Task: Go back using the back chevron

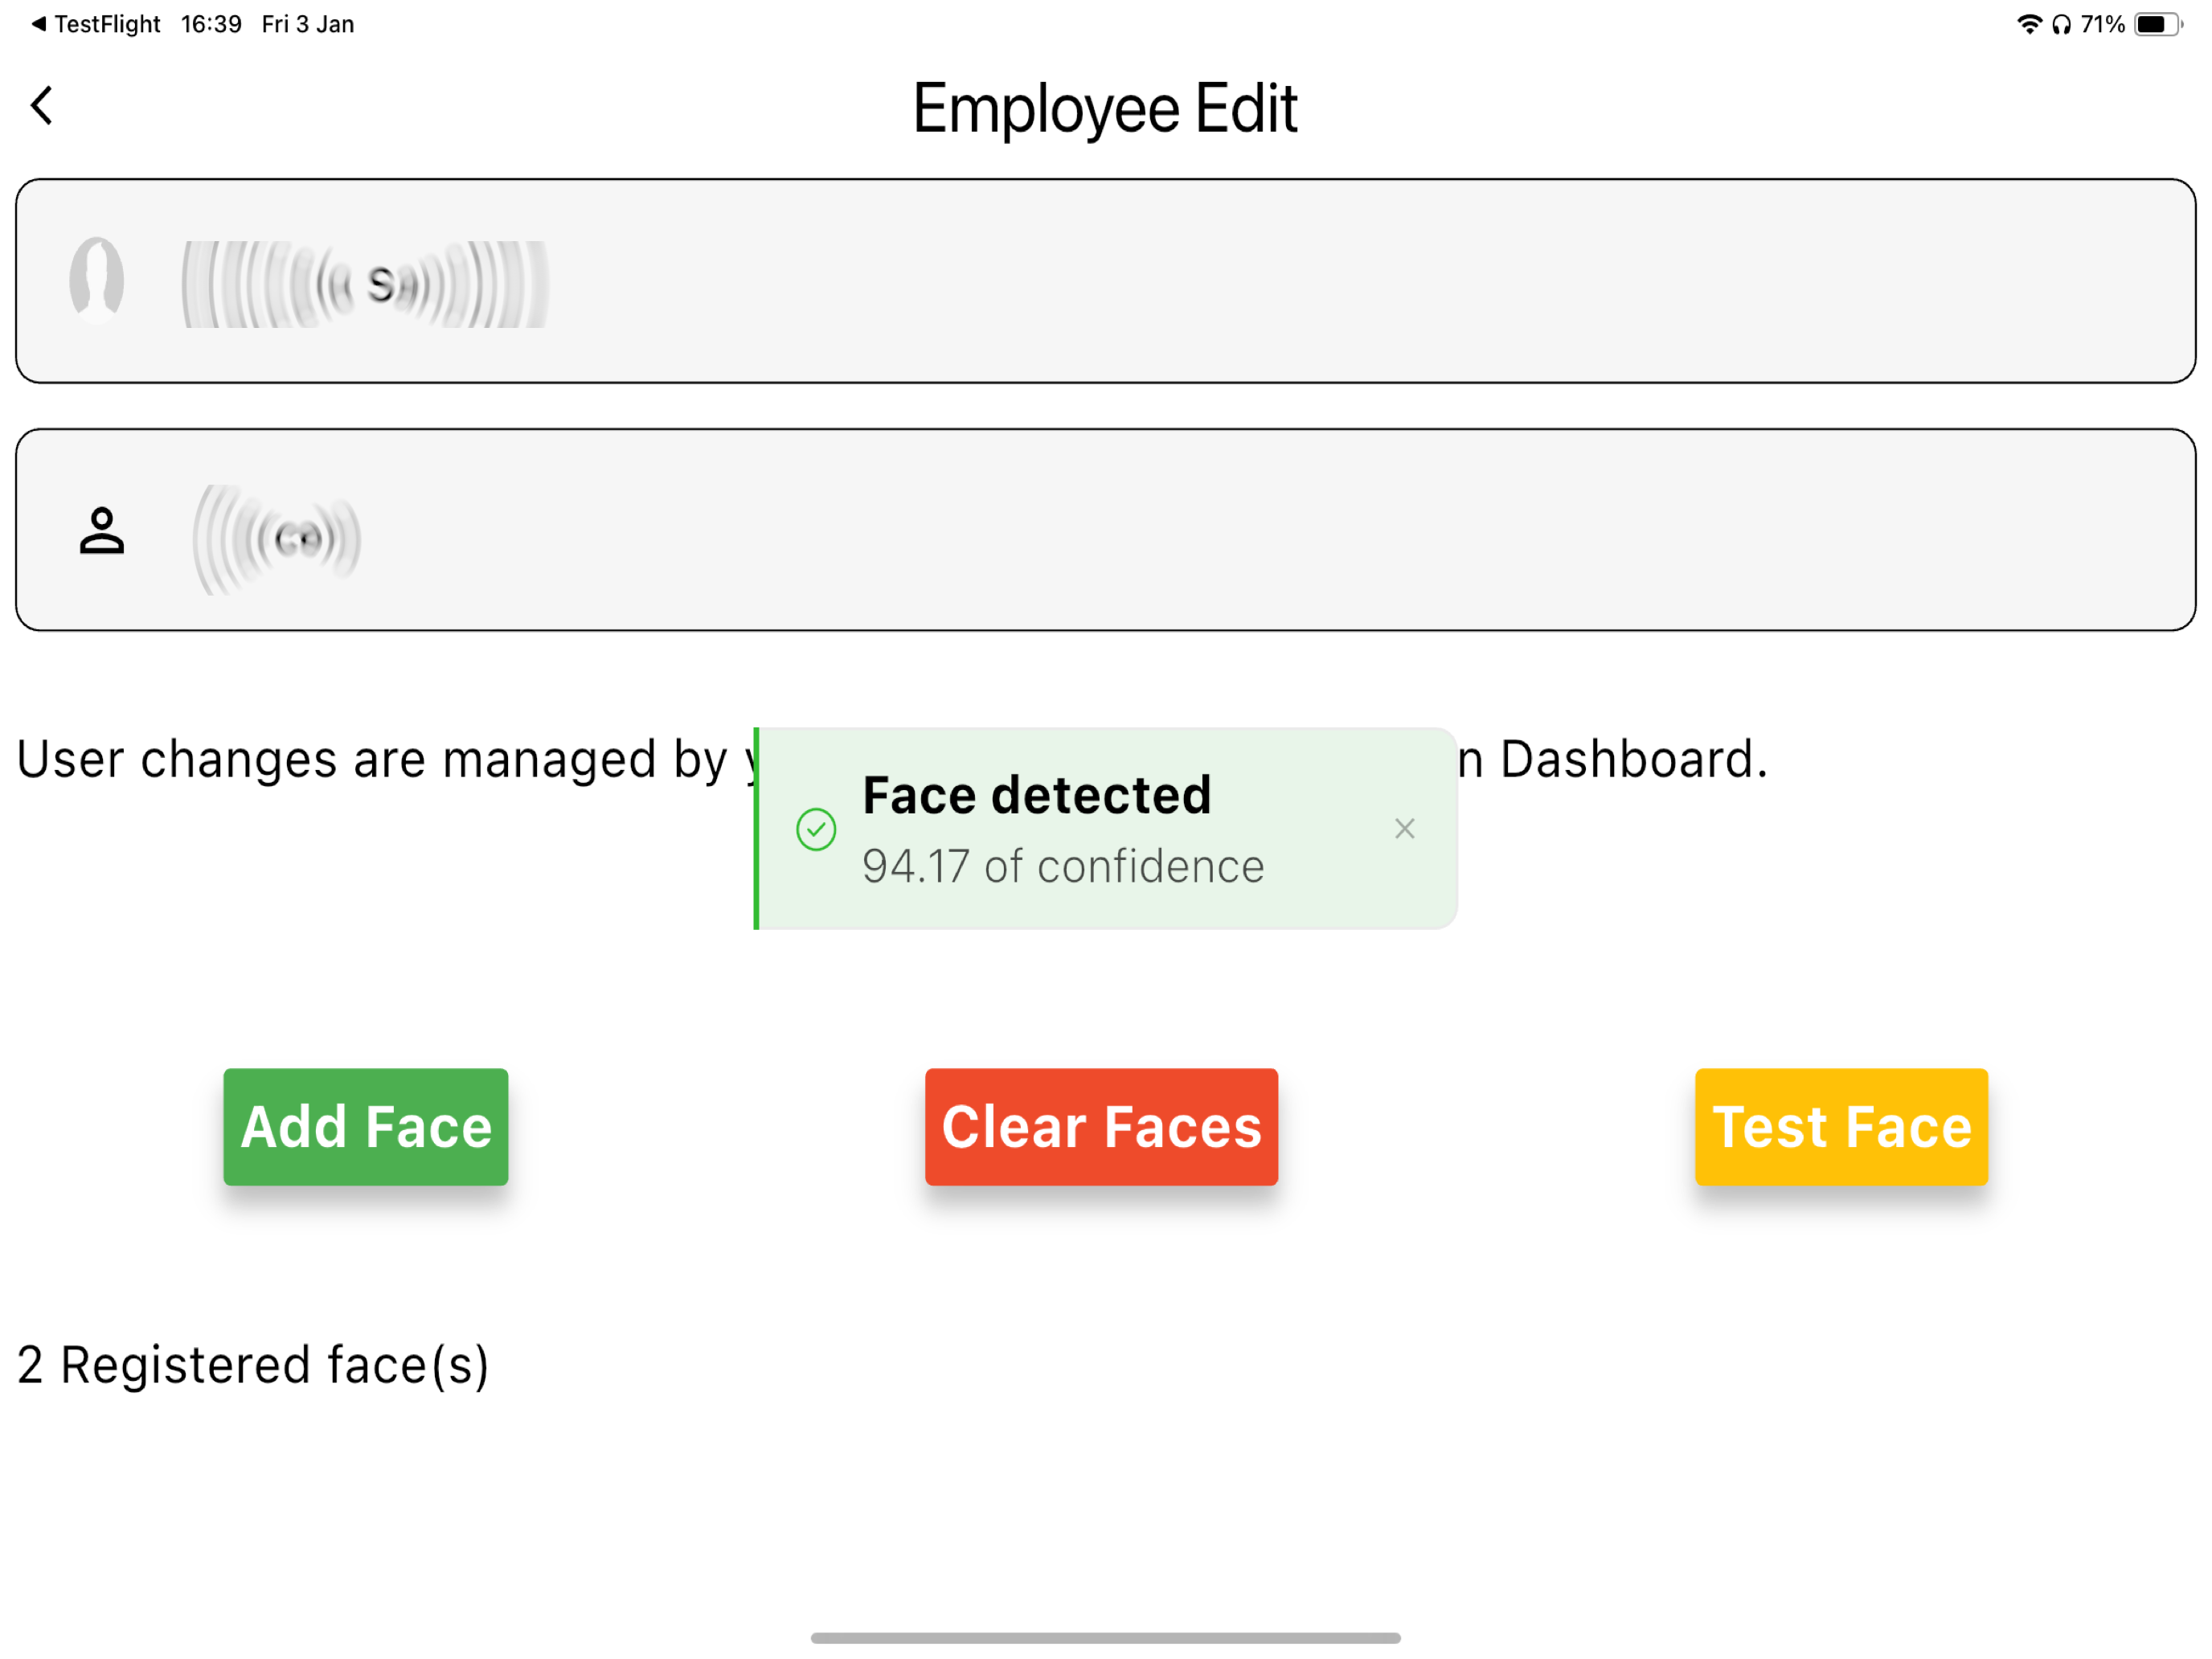Action: point(42,105)
